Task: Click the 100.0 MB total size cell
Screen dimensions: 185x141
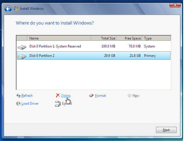Action: [x=108, y=46]
